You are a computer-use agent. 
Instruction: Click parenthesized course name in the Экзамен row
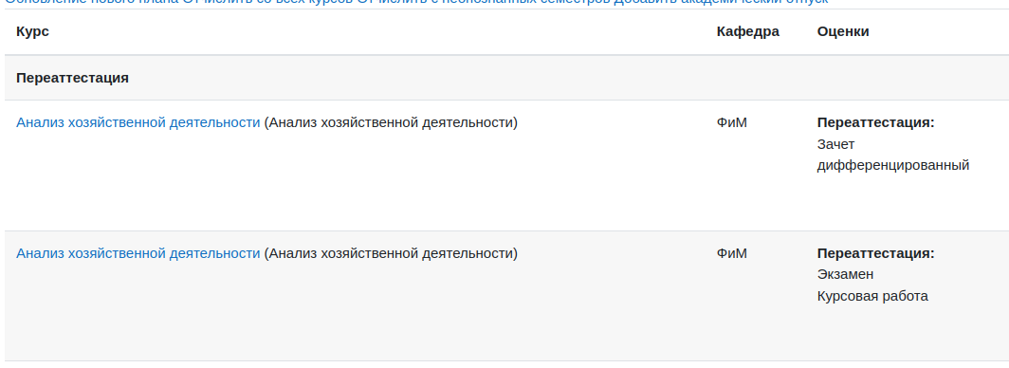pos(391,253)
